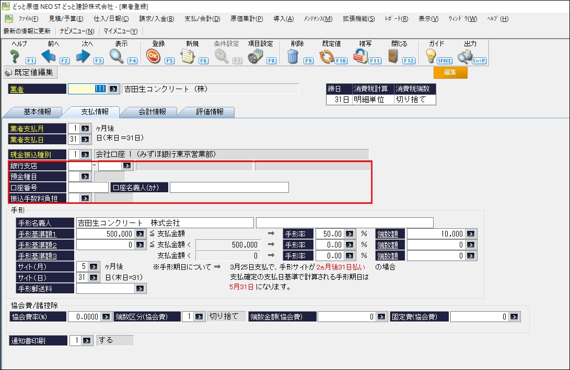Click the 口座名義人(カナ) input field
The height and width of the screenshot is (370, 570).
click(x=229, y=187)
